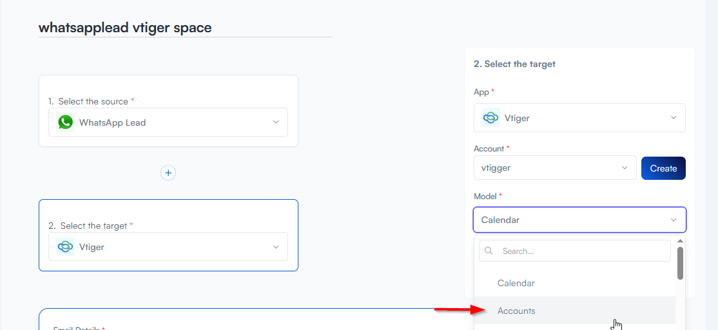Click the scrollbar thumb of Model list
Viewport: 718px width, 330px height.
[680, 263]
